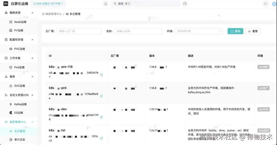Viewport: 277px width, 145px height.
Task: Collapse the 集群管理中心 section
Action: [33, 122]
